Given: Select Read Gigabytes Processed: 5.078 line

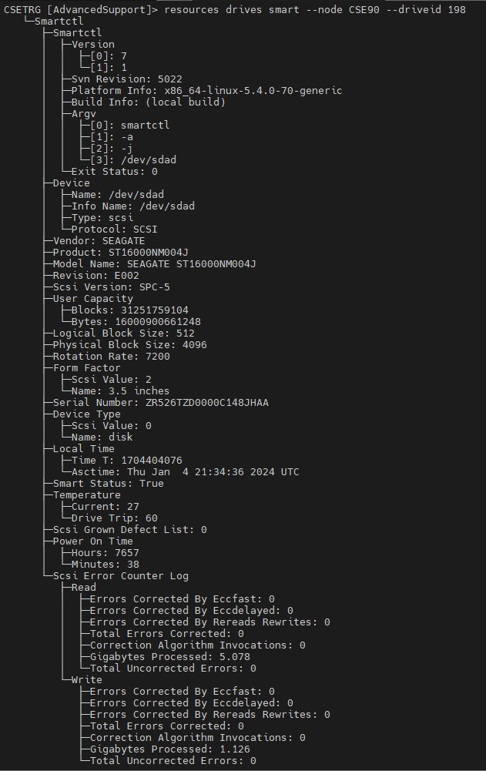Looking at the screenshot, I should click(169, 657).
